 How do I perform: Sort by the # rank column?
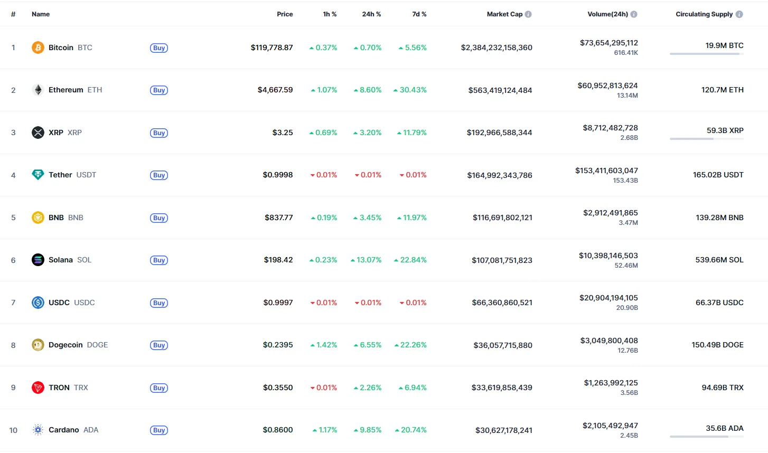(13, 14)
